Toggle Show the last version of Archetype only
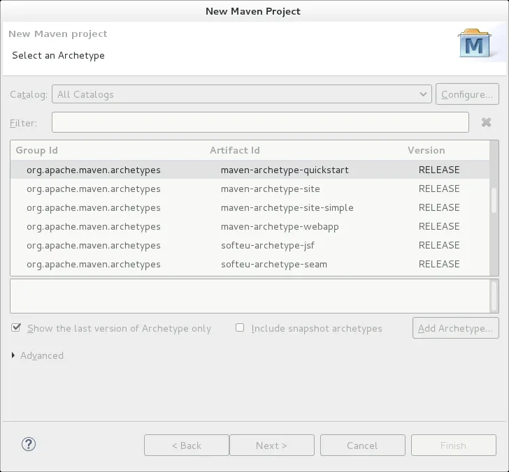The image size is (509, 472). [15, 327]
